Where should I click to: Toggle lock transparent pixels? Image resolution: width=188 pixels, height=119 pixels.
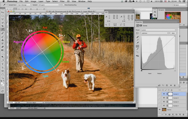pyautogui.click(x=163, y=90)
